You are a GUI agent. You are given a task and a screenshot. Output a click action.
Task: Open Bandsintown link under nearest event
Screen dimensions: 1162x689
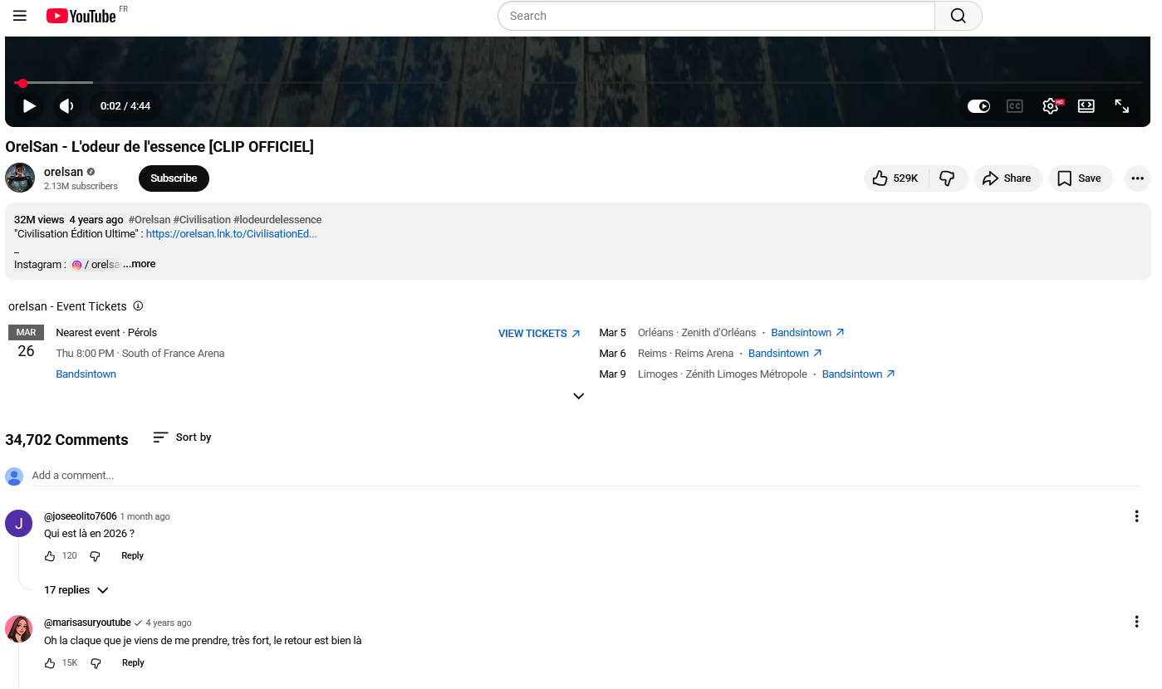[x=86, y=374]
